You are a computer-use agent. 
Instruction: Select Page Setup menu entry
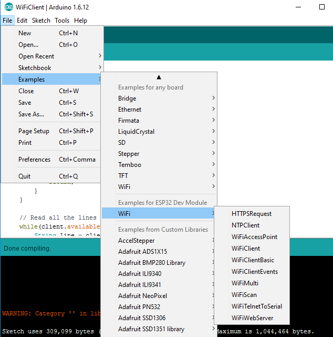[x=34, y=131]
